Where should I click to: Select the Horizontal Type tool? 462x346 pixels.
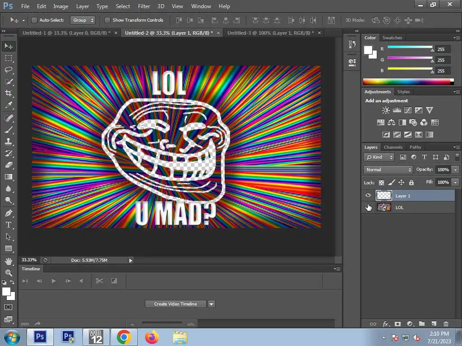click(9, 225)
